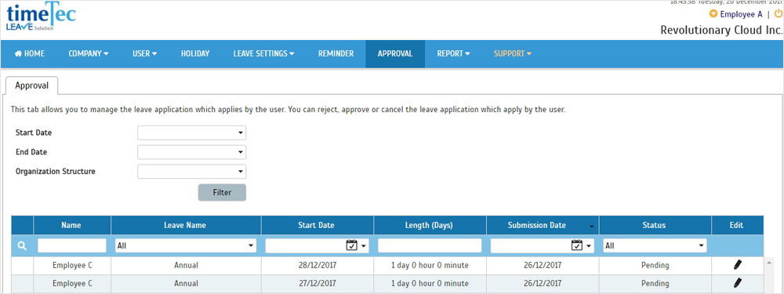Expand the SUPPORT menu
This screenshot has height=294, width=784.
tap(513, 53)
